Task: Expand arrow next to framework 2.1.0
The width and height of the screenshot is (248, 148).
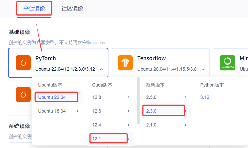Action: pos(186,125)
